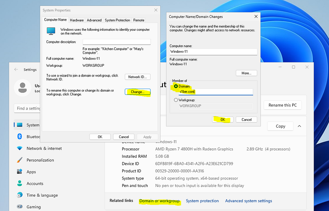Click the Network ID... button
Screen dimensions: 329x211
point(138,77)
